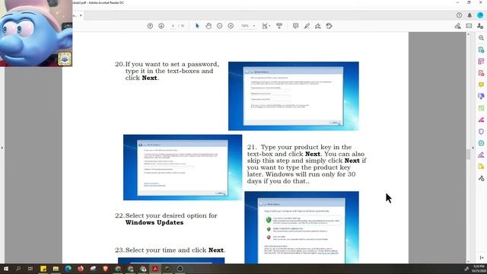Click the product key screenshot image
Viewport: 487px width, 274px height.
point(183,167)
